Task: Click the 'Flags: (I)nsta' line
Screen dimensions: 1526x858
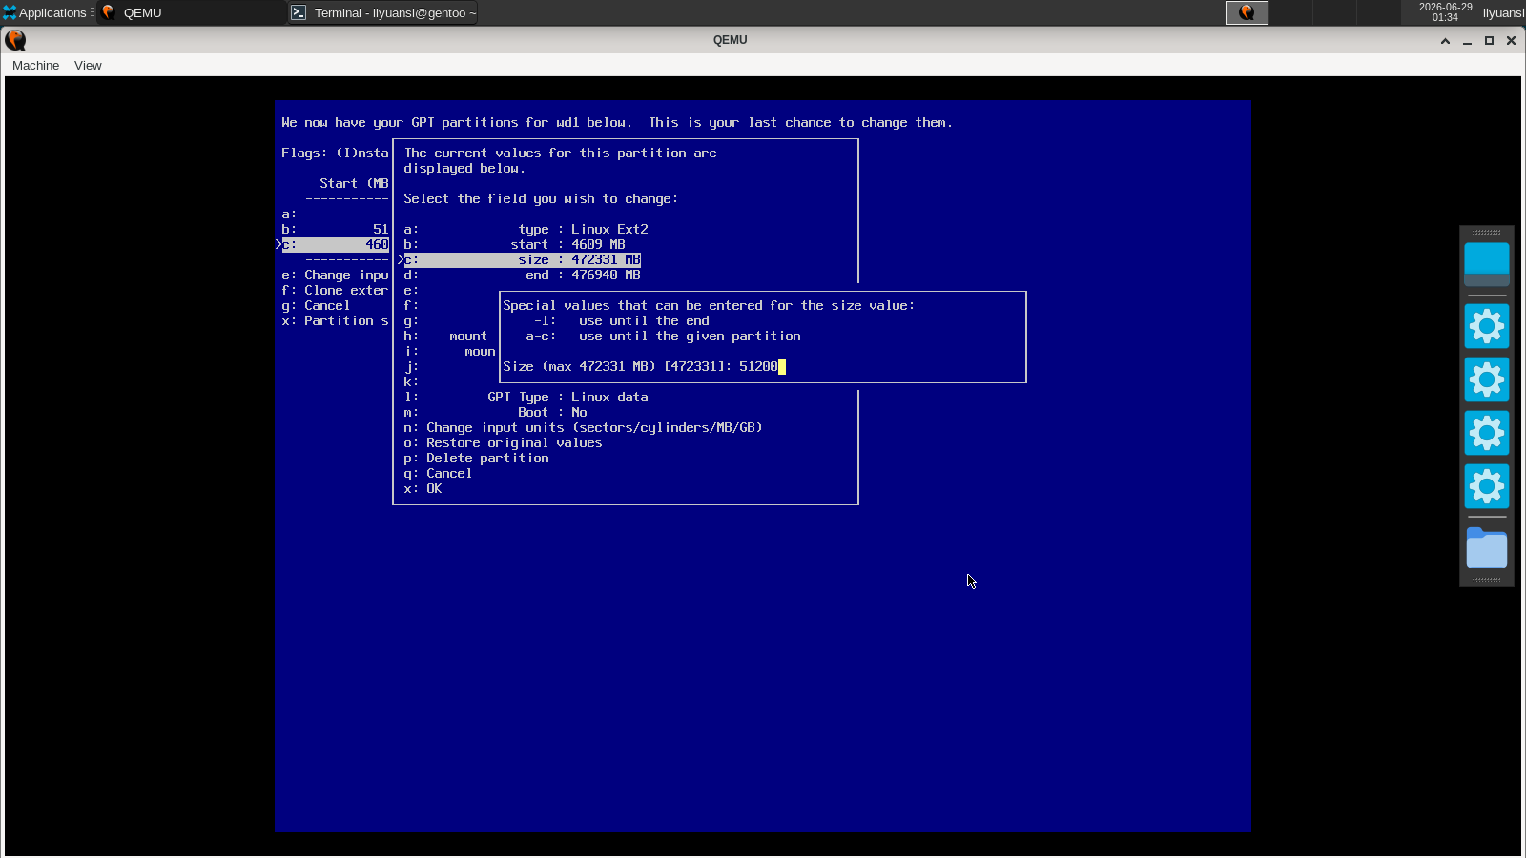Action: 335,153
